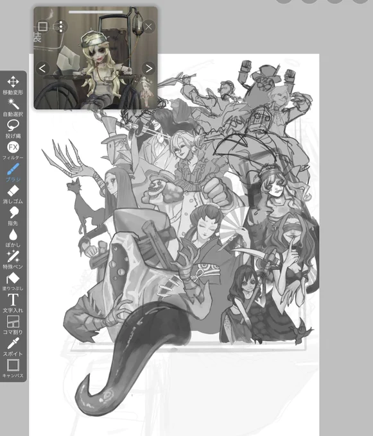Choose the 自動選択 magic wand tool

click(x=13, y=107)
